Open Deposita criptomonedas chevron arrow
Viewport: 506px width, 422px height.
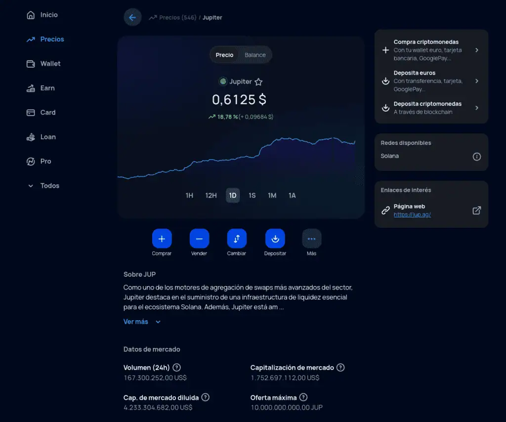[477, 108]
